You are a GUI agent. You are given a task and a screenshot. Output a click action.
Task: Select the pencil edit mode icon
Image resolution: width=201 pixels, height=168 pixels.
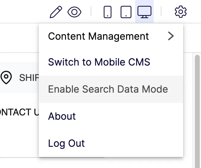tap(56, 12)
